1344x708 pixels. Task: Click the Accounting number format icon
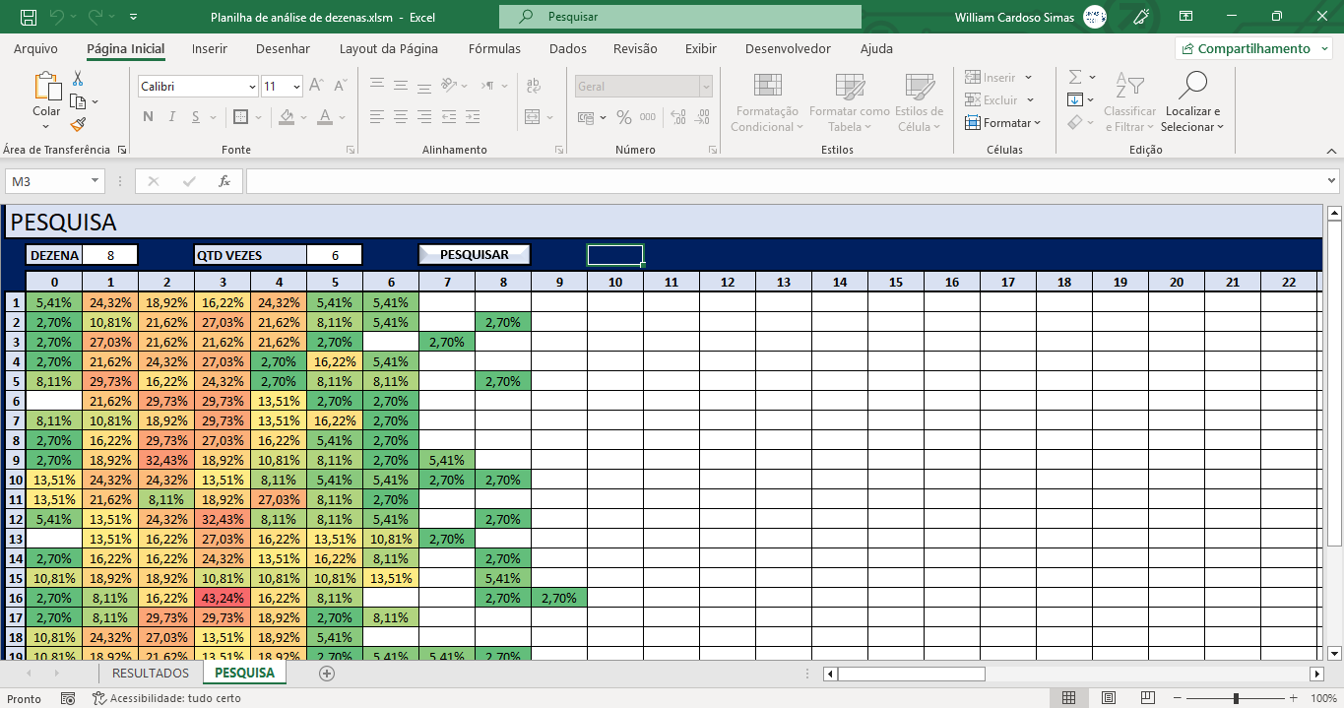586,117
